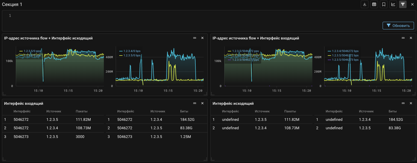
Task: Select the line chart icon
Action: pyautogui.click(x=393, y=4)
